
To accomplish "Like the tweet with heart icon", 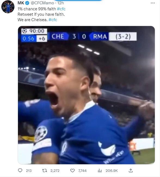I will [73, 170].
